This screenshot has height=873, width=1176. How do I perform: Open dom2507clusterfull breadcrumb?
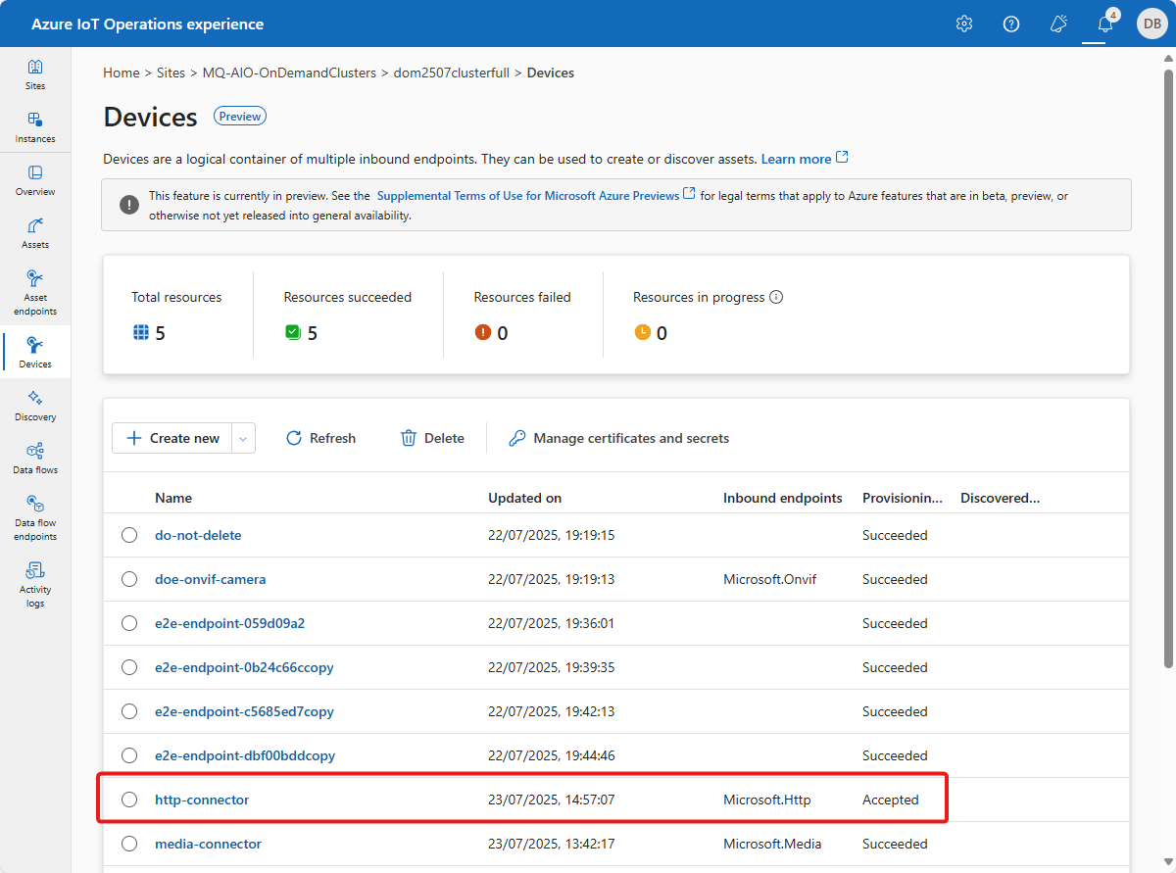click(452, 73)
